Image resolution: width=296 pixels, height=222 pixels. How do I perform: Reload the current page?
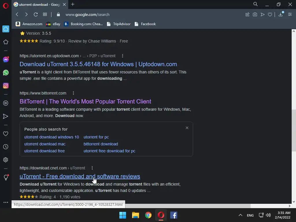pyautogui.click(x=36, y=14)
